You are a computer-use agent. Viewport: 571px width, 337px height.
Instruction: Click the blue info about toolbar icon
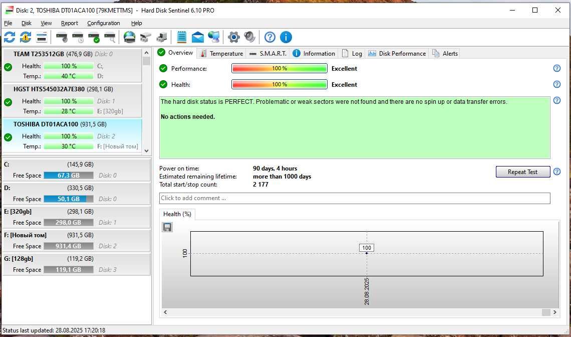[286, 37]
